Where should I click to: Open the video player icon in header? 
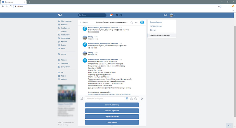121,15
